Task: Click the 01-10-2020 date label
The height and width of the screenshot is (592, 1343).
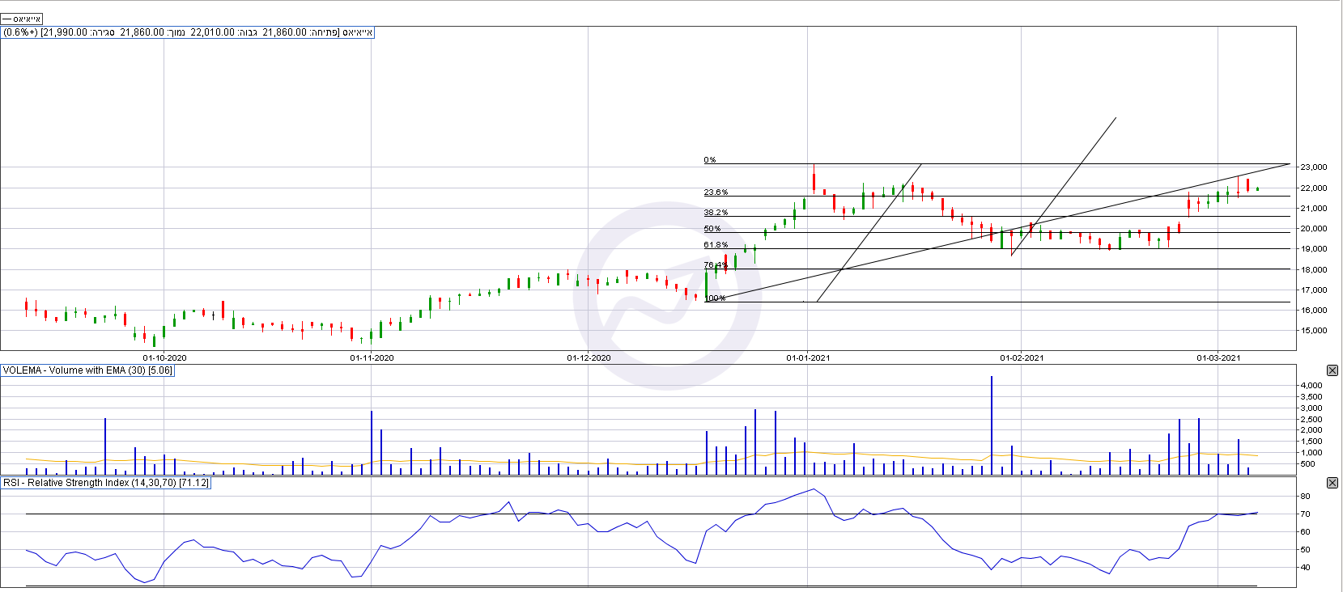Action: (165, 357)
